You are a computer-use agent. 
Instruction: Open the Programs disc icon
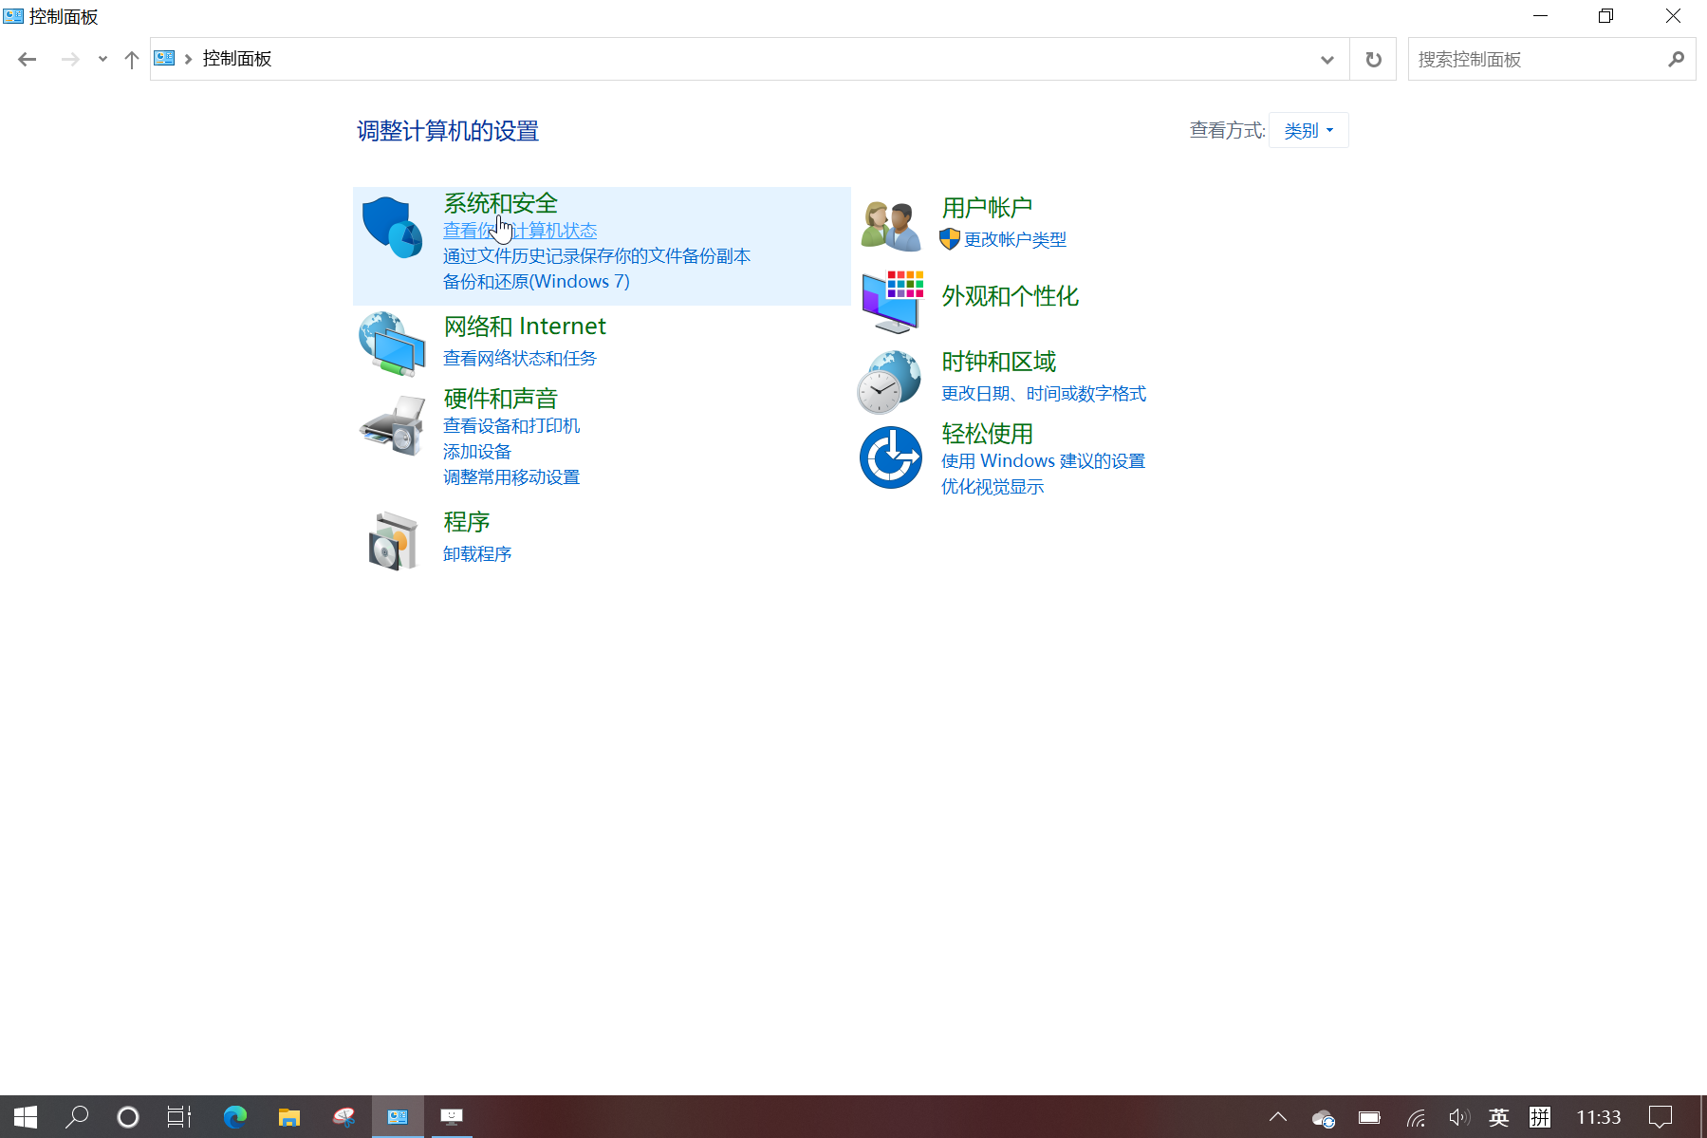click(392, 541)
